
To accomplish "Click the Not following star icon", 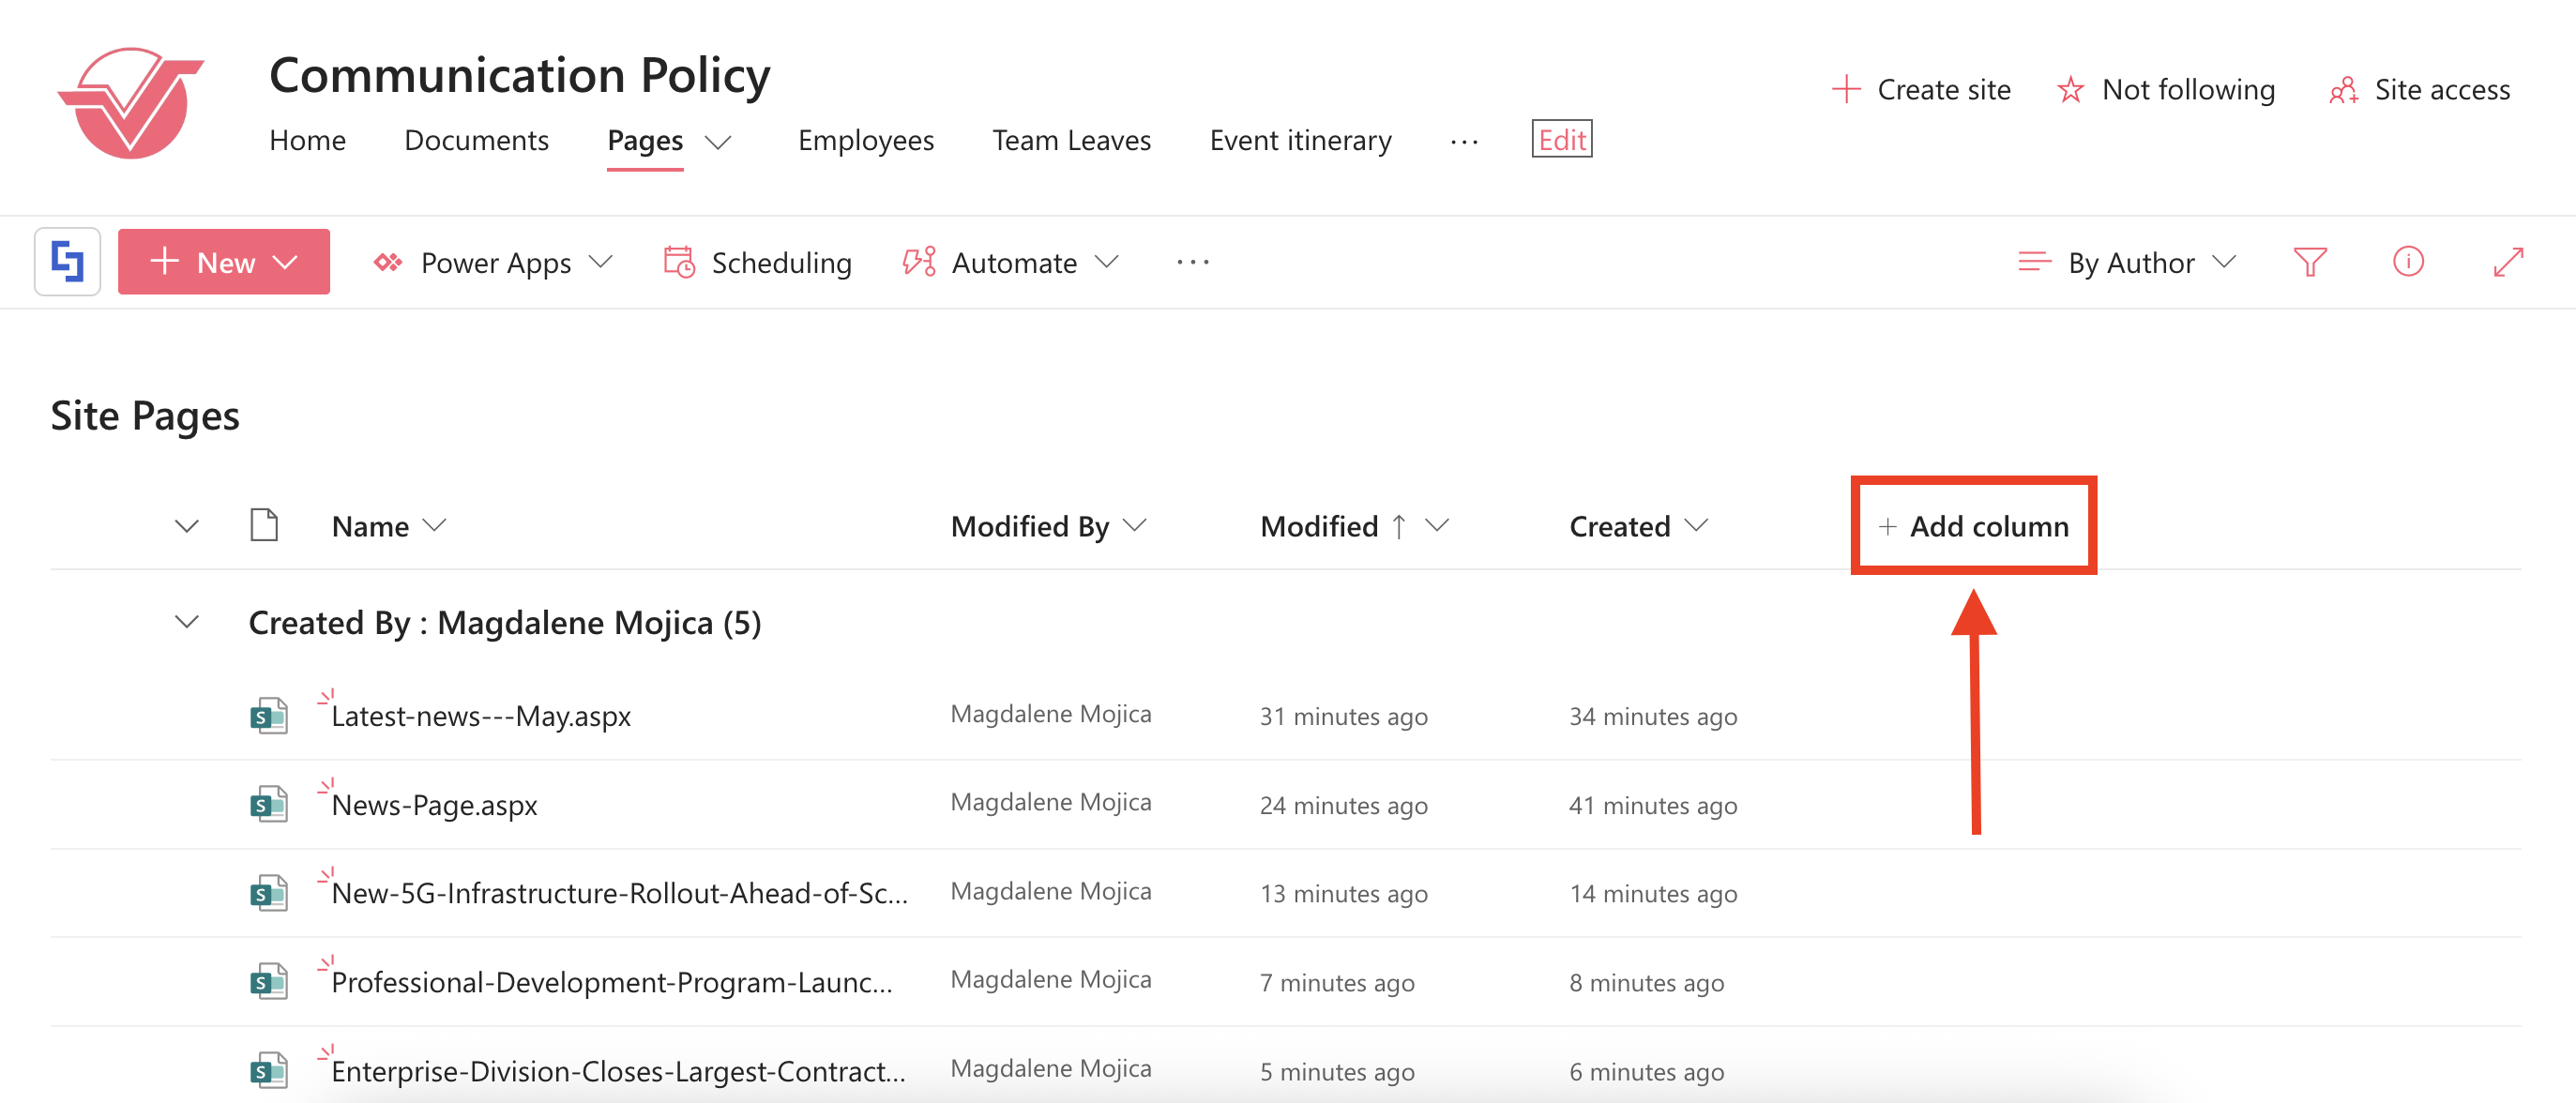I will 2070,90.
